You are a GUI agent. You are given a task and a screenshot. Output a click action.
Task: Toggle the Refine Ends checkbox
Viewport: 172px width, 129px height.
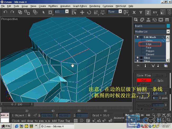139,84
